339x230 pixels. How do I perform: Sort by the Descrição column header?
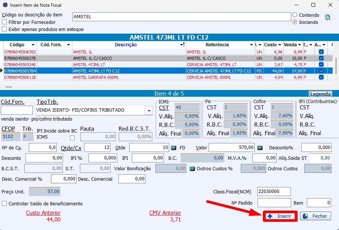click(x=125, y=45)
